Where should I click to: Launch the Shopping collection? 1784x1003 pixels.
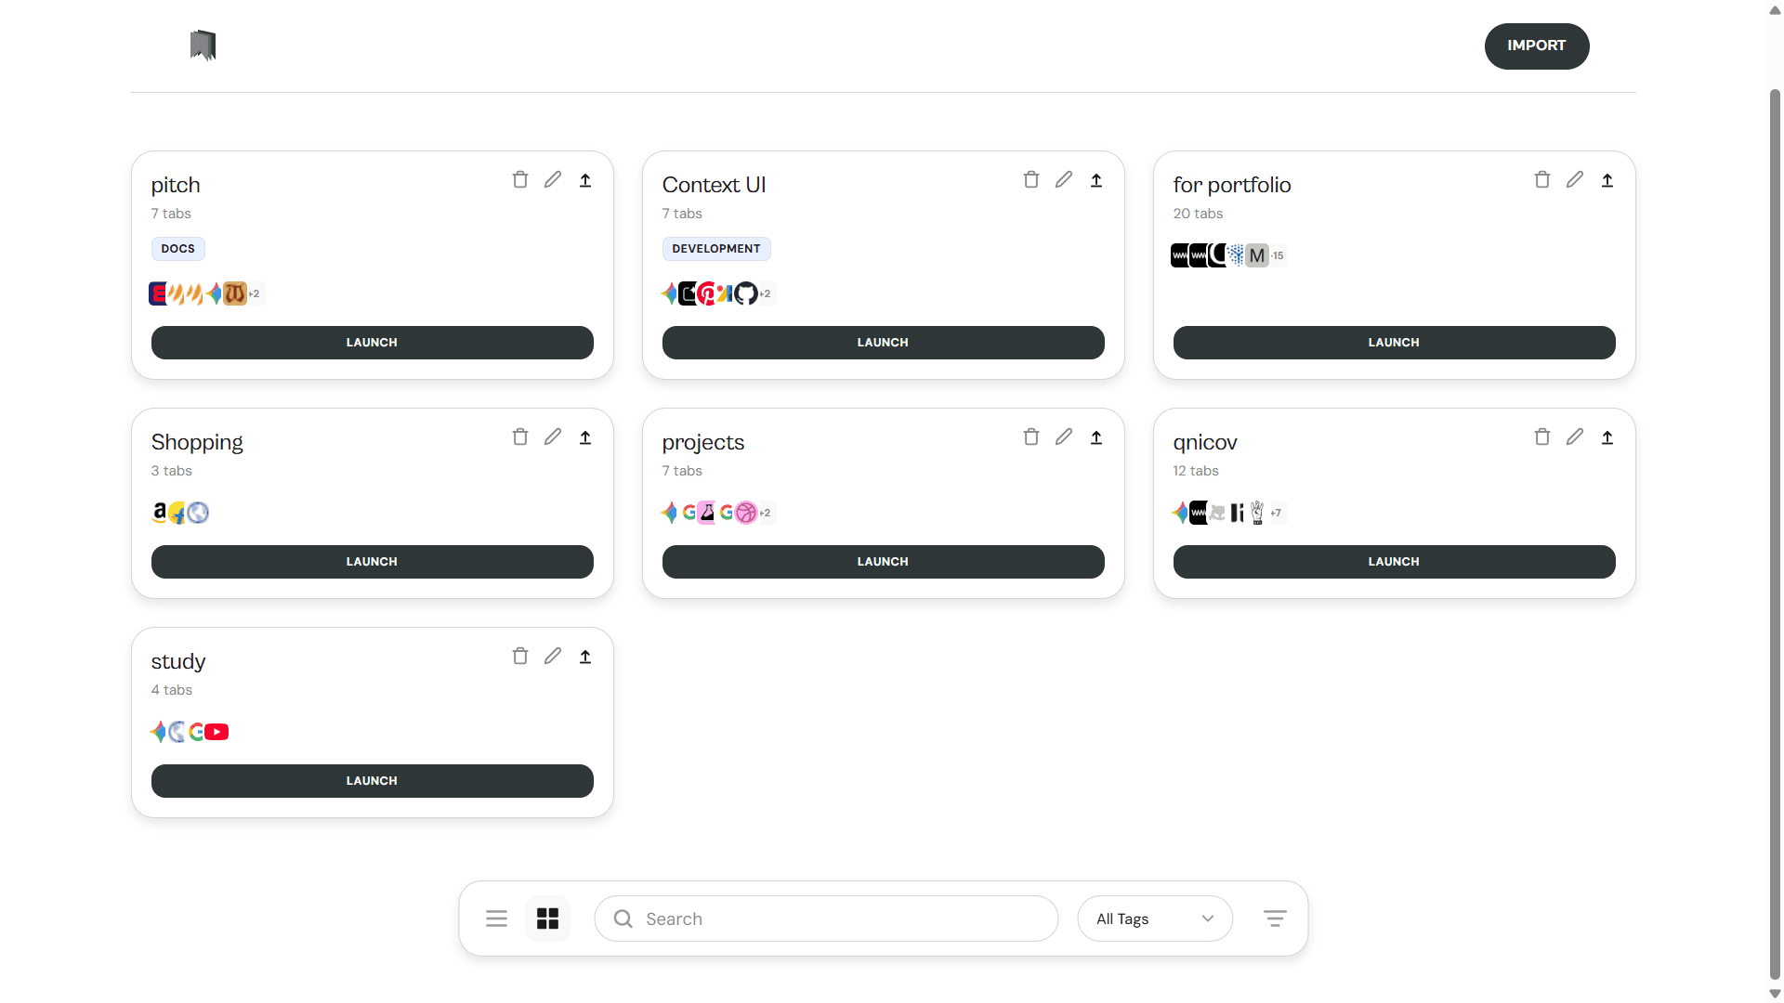point(372,561)
